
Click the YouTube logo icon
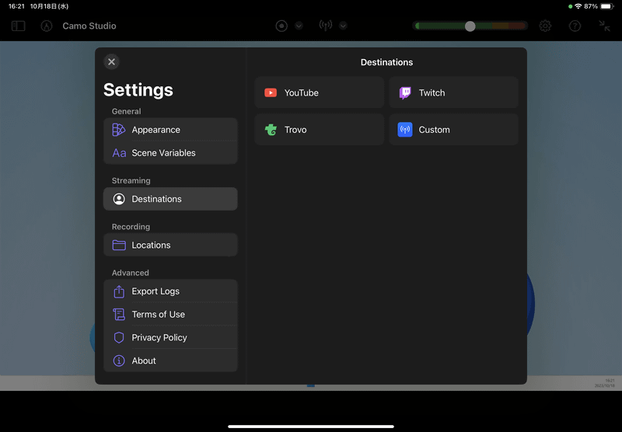(271, 92)
